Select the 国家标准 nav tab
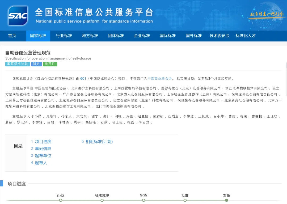This screenshot has height=204, width=287. pyautogui.click(x=38, y=36)
